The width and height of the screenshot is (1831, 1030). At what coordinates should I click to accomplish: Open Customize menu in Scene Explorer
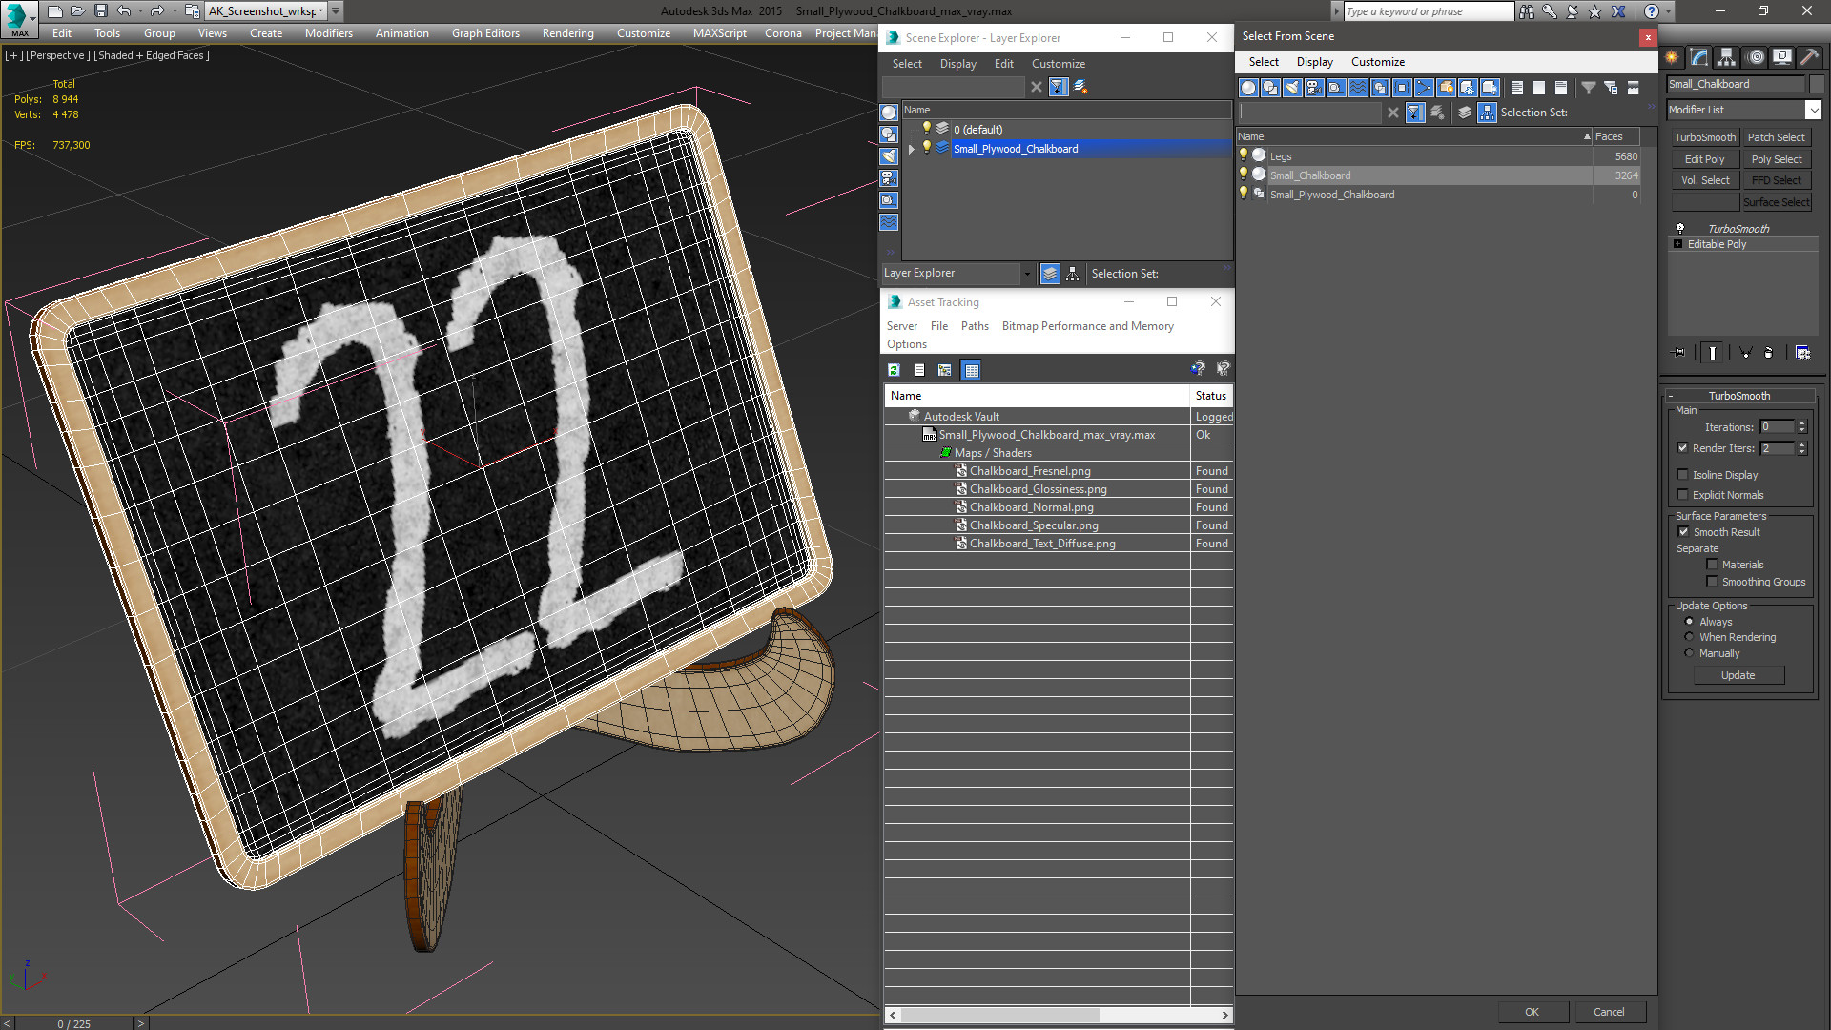point(1058,64)
